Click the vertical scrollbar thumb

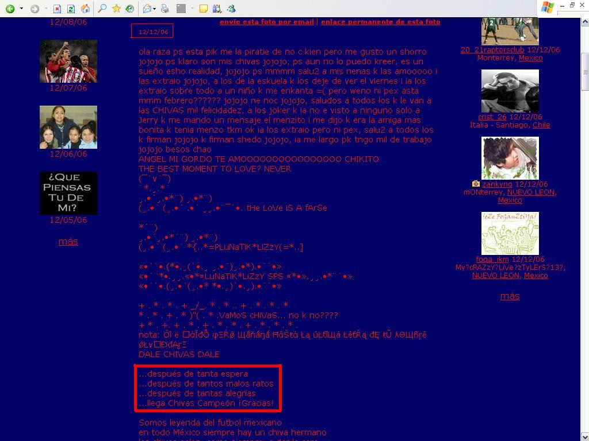[585, 72]
